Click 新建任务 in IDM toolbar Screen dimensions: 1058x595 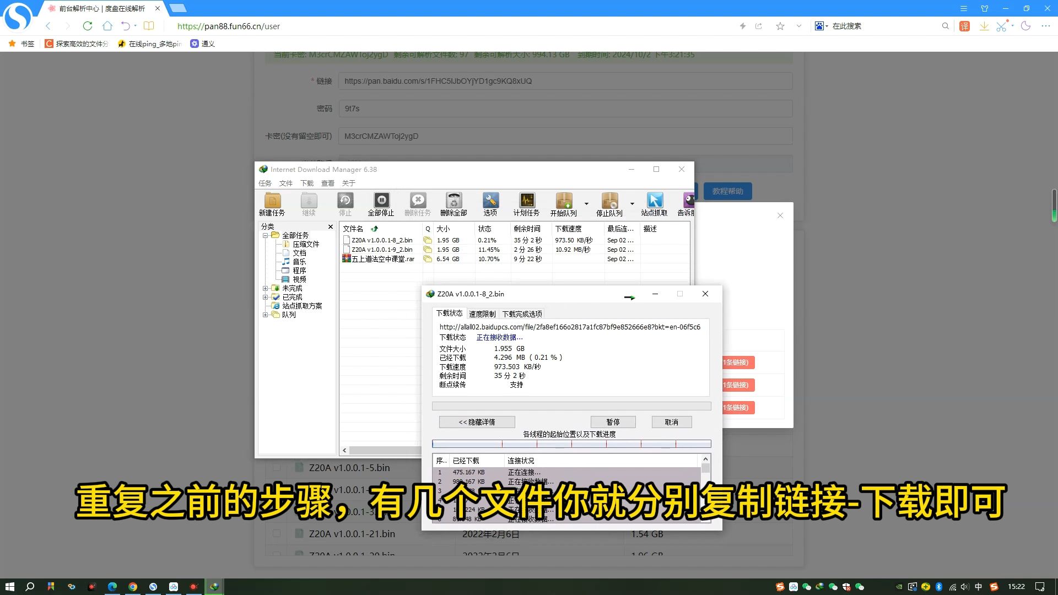point(272,204)
